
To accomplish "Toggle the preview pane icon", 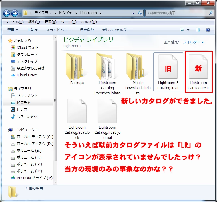I will (x=198, y=30).
